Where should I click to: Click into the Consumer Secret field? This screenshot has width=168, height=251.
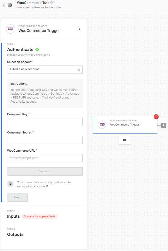45,140
